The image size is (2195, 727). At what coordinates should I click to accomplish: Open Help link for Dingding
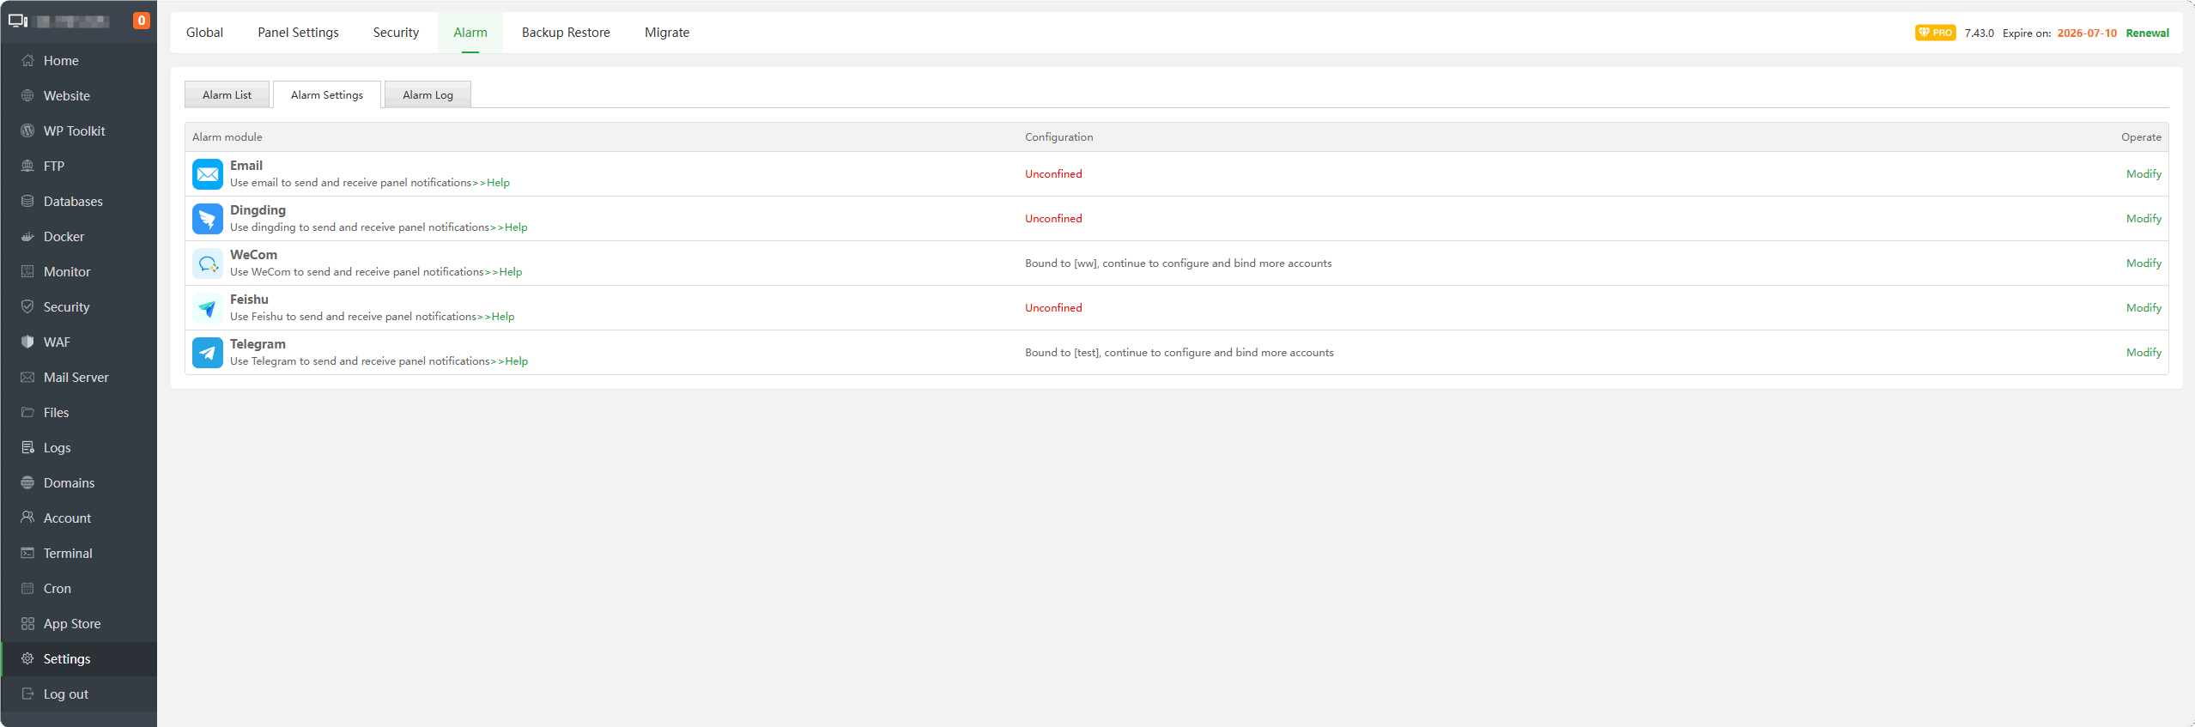click(516, 227)
